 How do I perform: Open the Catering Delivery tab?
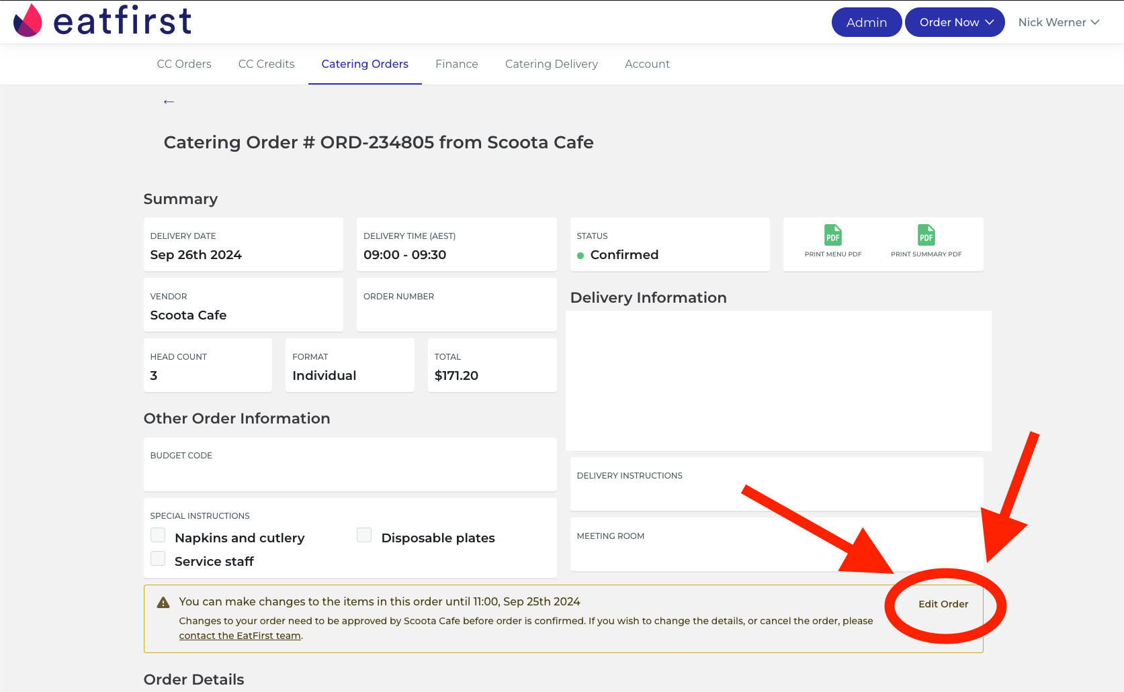(x=552, y=64)
